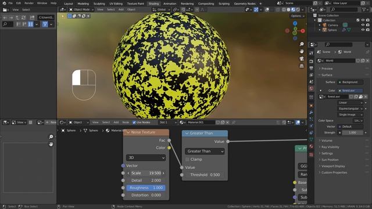
Task: Open the File menu
Action: [10, 3]
